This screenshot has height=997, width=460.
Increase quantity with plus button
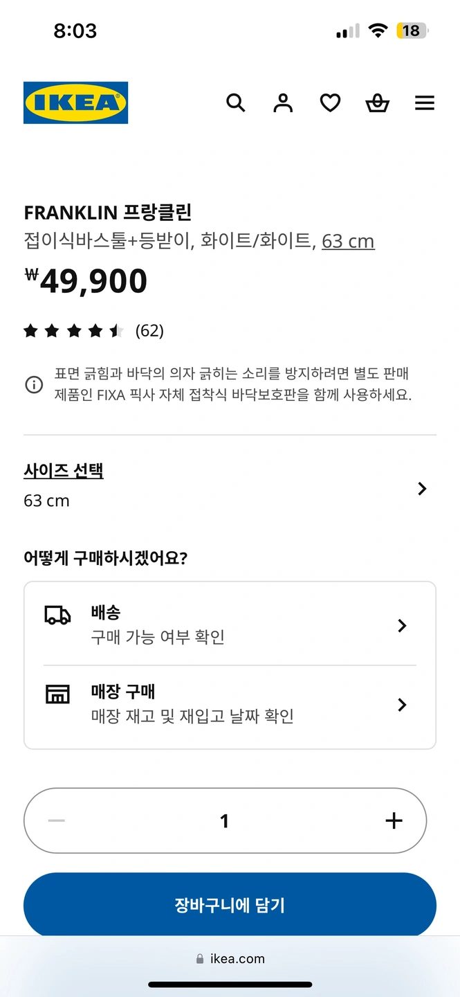coord(394,820)
